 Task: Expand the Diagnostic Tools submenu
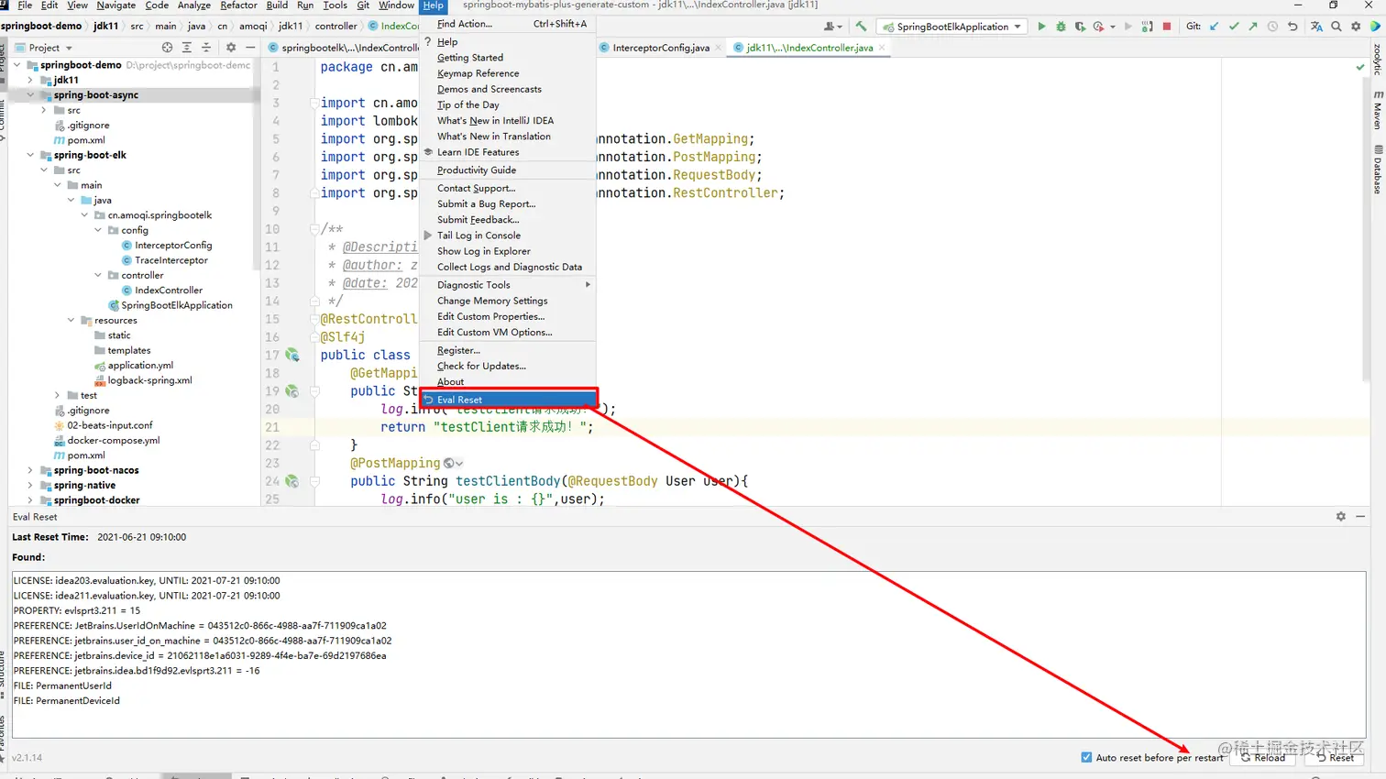508,285
